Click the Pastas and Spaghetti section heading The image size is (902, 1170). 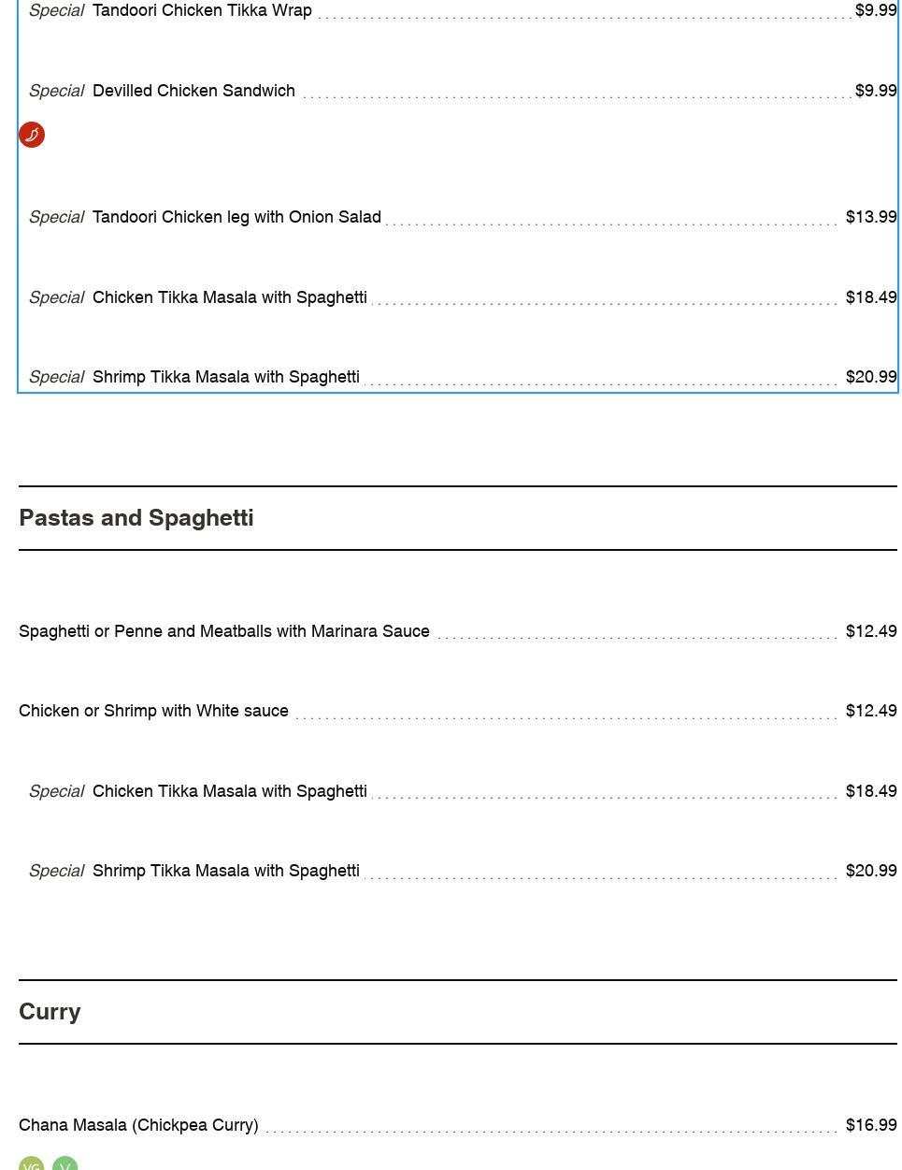pyautogui.click(x=136, y=518)
